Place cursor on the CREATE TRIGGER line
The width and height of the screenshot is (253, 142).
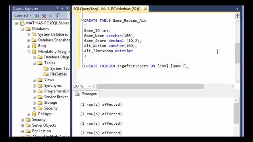click(135, 66)
